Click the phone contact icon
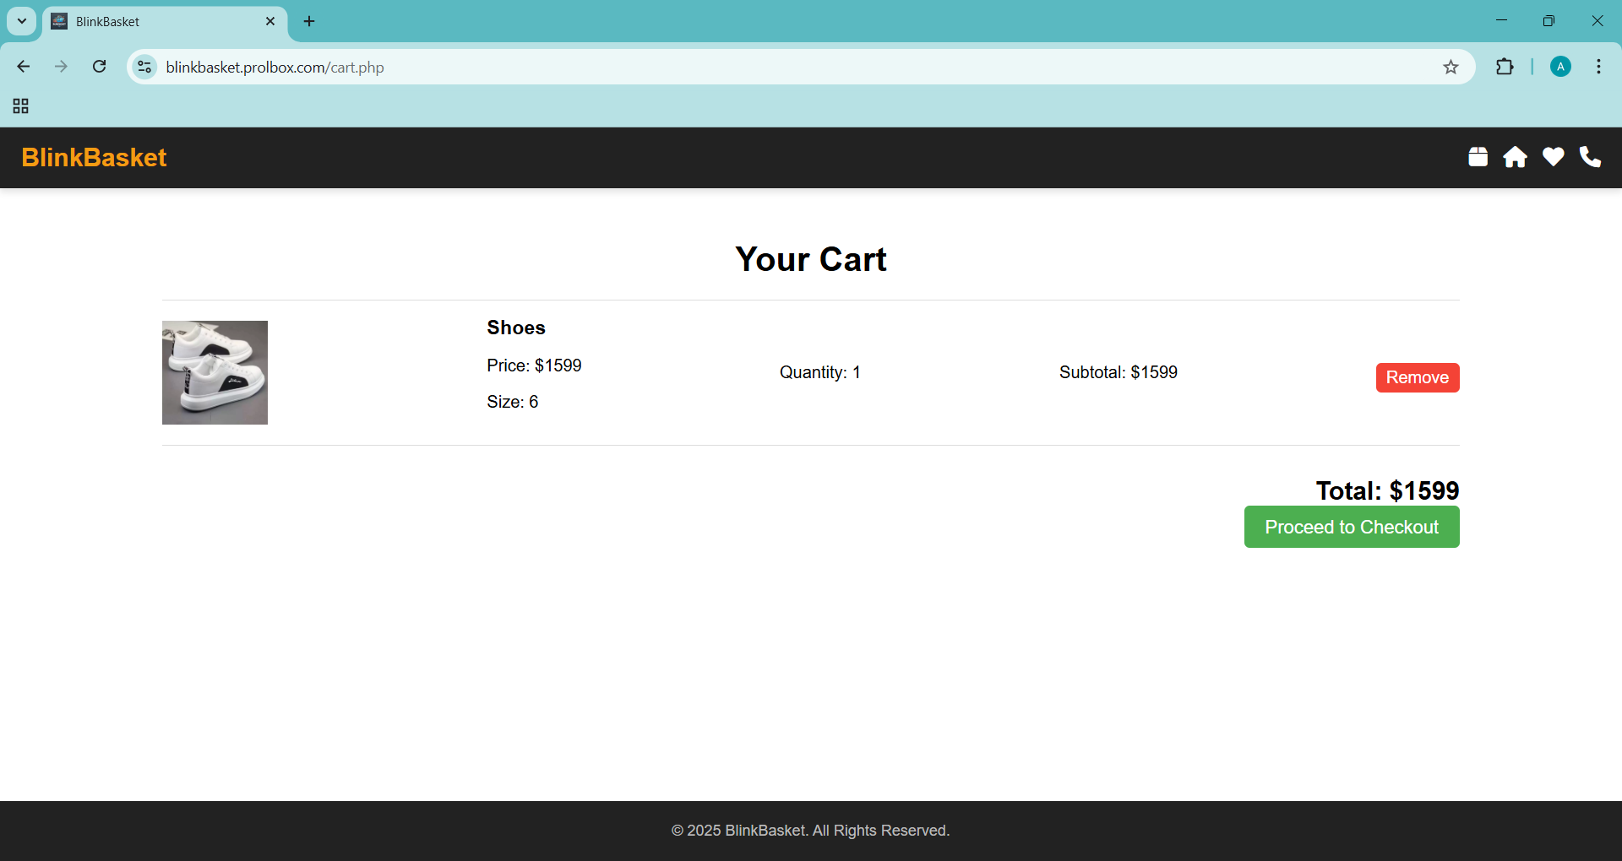1622x861 pixels. [x=1590, y=157]
